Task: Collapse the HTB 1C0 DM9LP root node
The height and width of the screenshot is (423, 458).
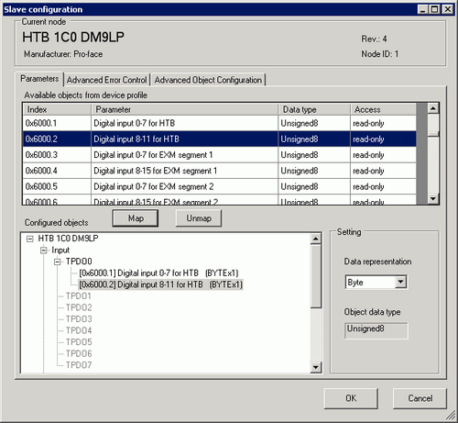Action: 29,239
